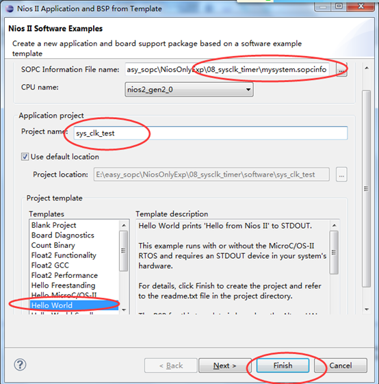Viewport: 379px width, 384px height.
Task: Select the Board Diagnostics template
Action: tap(63, 235)
